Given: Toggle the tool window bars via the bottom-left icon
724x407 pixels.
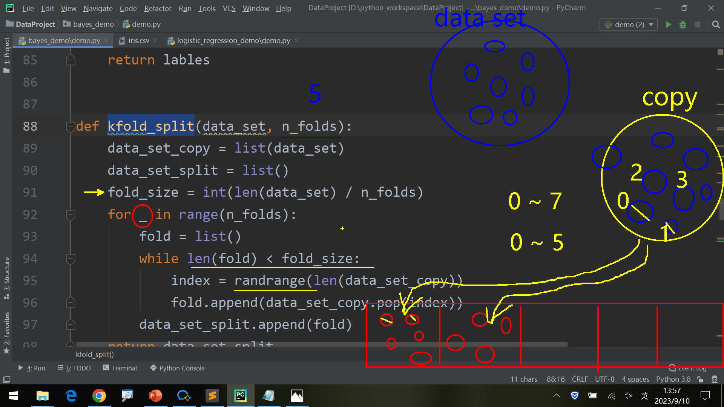Looking at the screenshot, I should (7, 379).
